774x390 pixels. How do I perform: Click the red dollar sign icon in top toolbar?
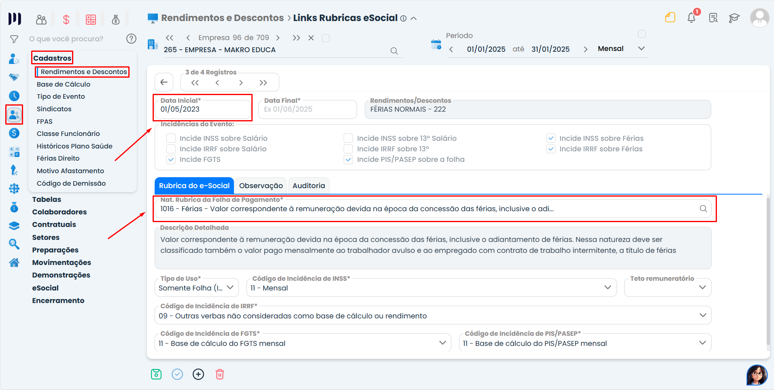pyautogui.click(x=66, y=19)
